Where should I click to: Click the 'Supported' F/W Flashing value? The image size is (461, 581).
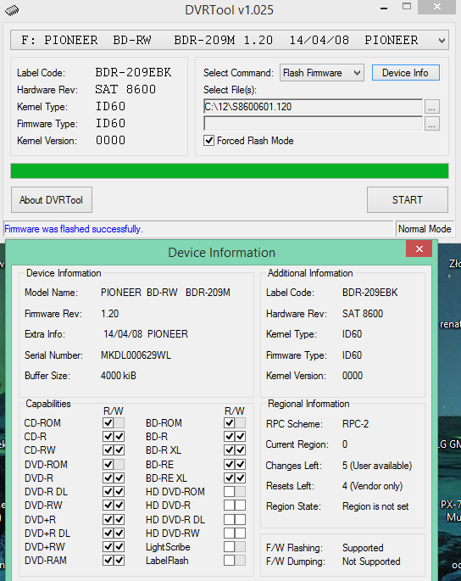click(x=363, y=548)
